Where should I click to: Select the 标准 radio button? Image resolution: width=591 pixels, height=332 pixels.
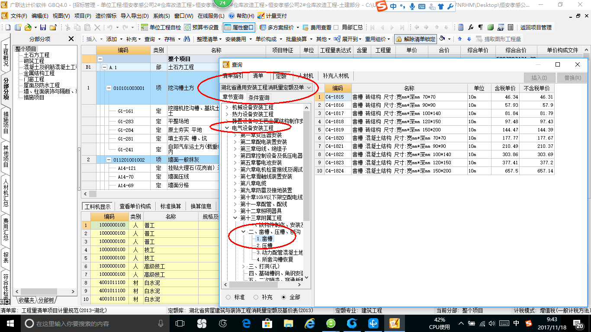tap(228, 297)
